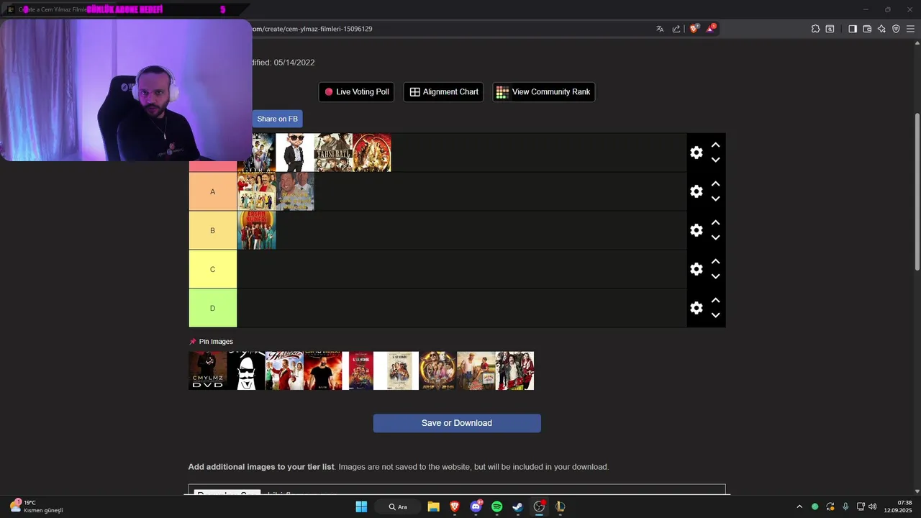Show hidden system tray icons
This screenshot has height=518, width=921.
pyautogui.click(x=799, y=506)
